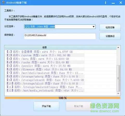This screenshot has width=125, height=116.
Task: Click the 检测设备 button
Action: click(110, 28)
